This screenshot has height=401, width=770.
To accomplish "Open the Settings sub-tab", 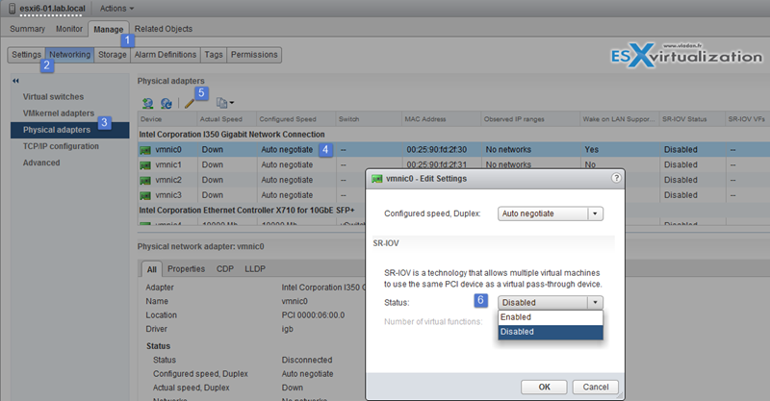I will [27, 55].
